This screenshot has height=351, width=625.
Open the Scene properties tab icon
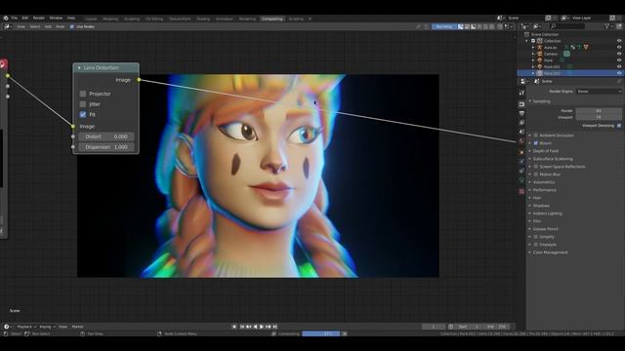(x=521, y=132)
